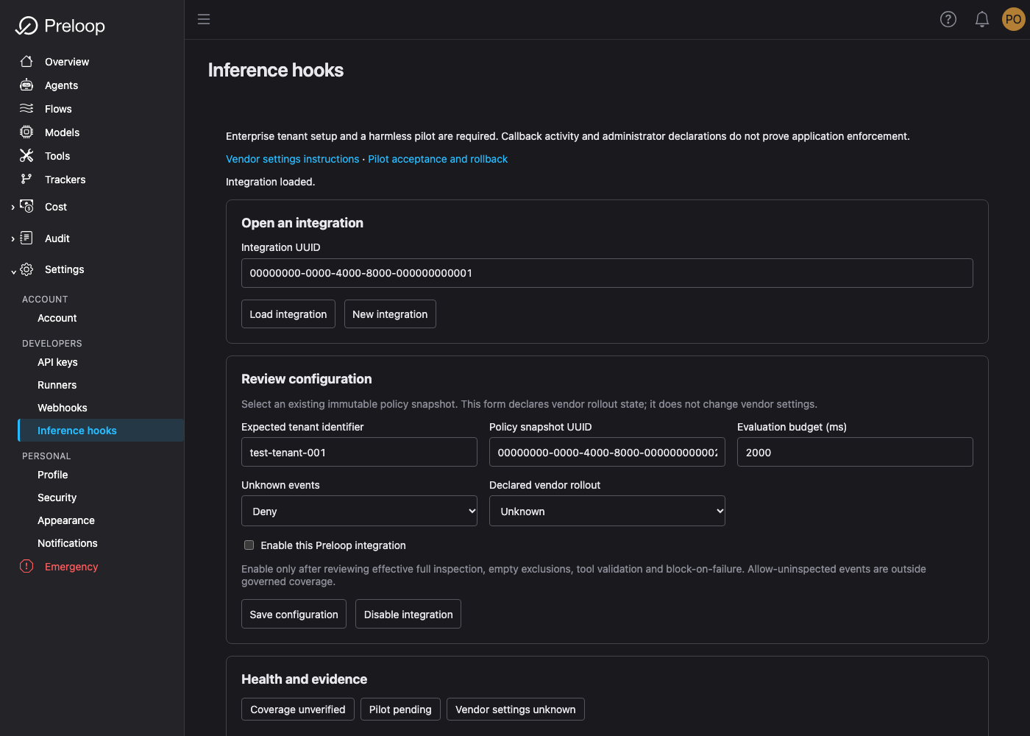
Task: Open Vendor settings instructions link
Action: tap(293, 159)
